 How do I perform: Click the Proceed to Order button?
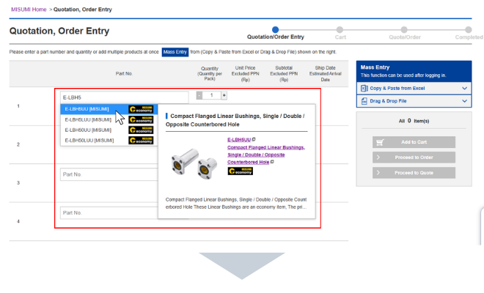[414, 157]
